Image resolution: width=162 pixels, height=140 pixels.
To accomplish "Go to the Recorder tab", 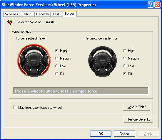I will click(43, 14).
